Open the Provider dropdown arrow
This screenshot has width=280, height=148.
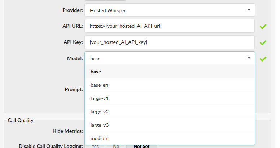coord(249,10)
